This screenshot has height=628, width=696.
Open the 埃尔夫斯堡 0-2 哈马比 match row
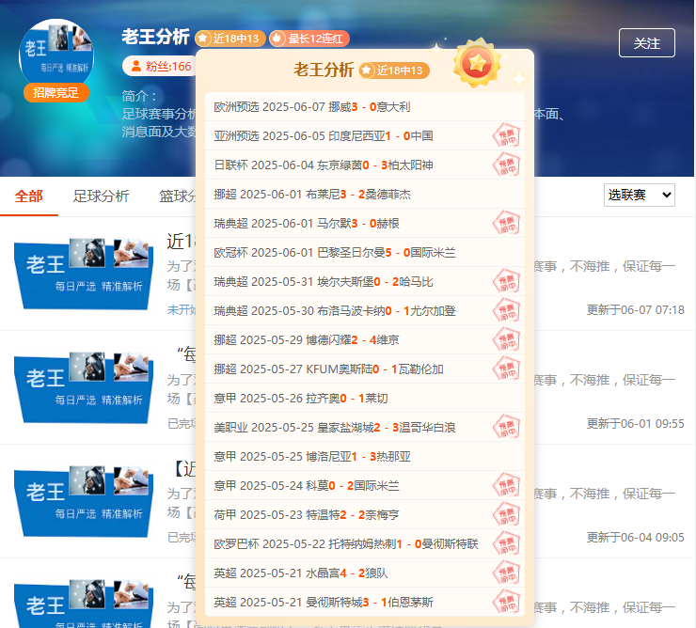click(x=365, y=282)
